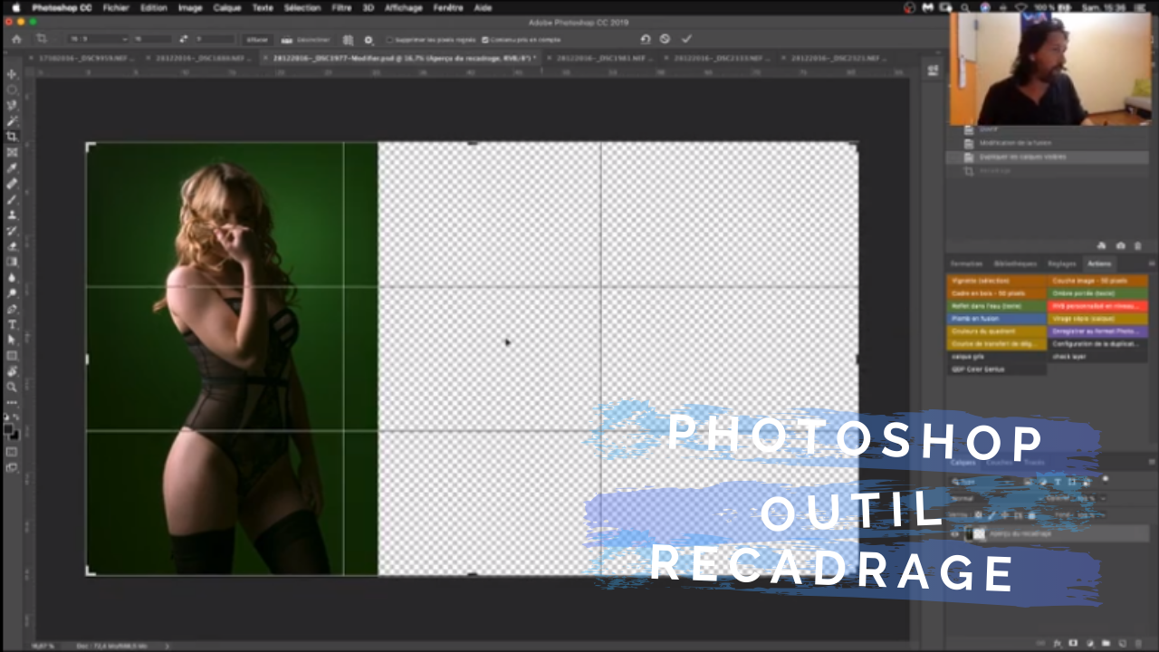The height and width of the screenshot is (652, 1159).
Task: Select the Crop tool in the toolbox
Action: [12, 137]
